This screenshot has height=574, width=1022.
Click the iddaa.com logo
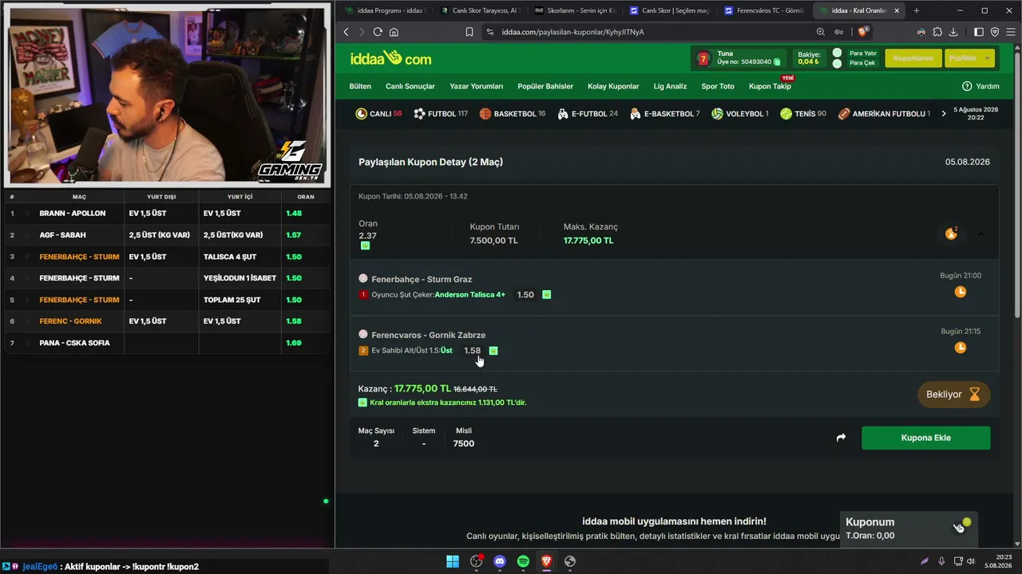pos(390,58)
